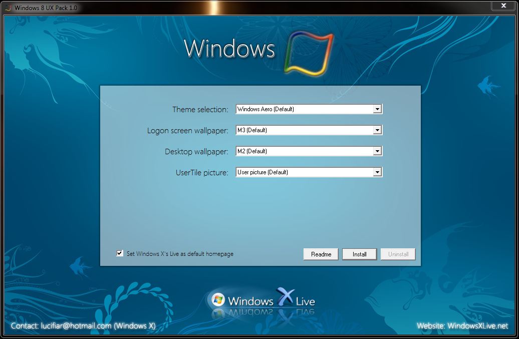Close the Windows 8 UX Pack window
519x339 pixels.
pos(503,6)
